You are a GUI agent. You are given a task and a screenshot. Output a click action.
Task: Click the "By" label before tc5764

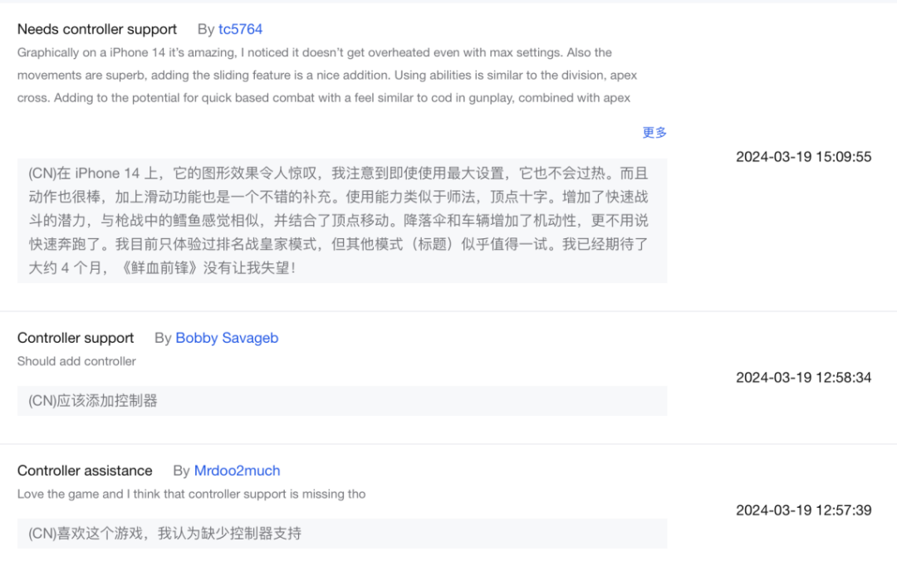click(x=206, y=29)
